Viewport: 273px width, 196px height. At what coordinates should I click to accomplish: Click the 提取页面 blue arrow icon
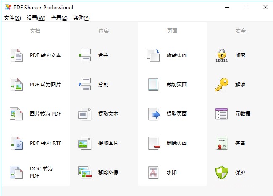[x=154, y=114]
